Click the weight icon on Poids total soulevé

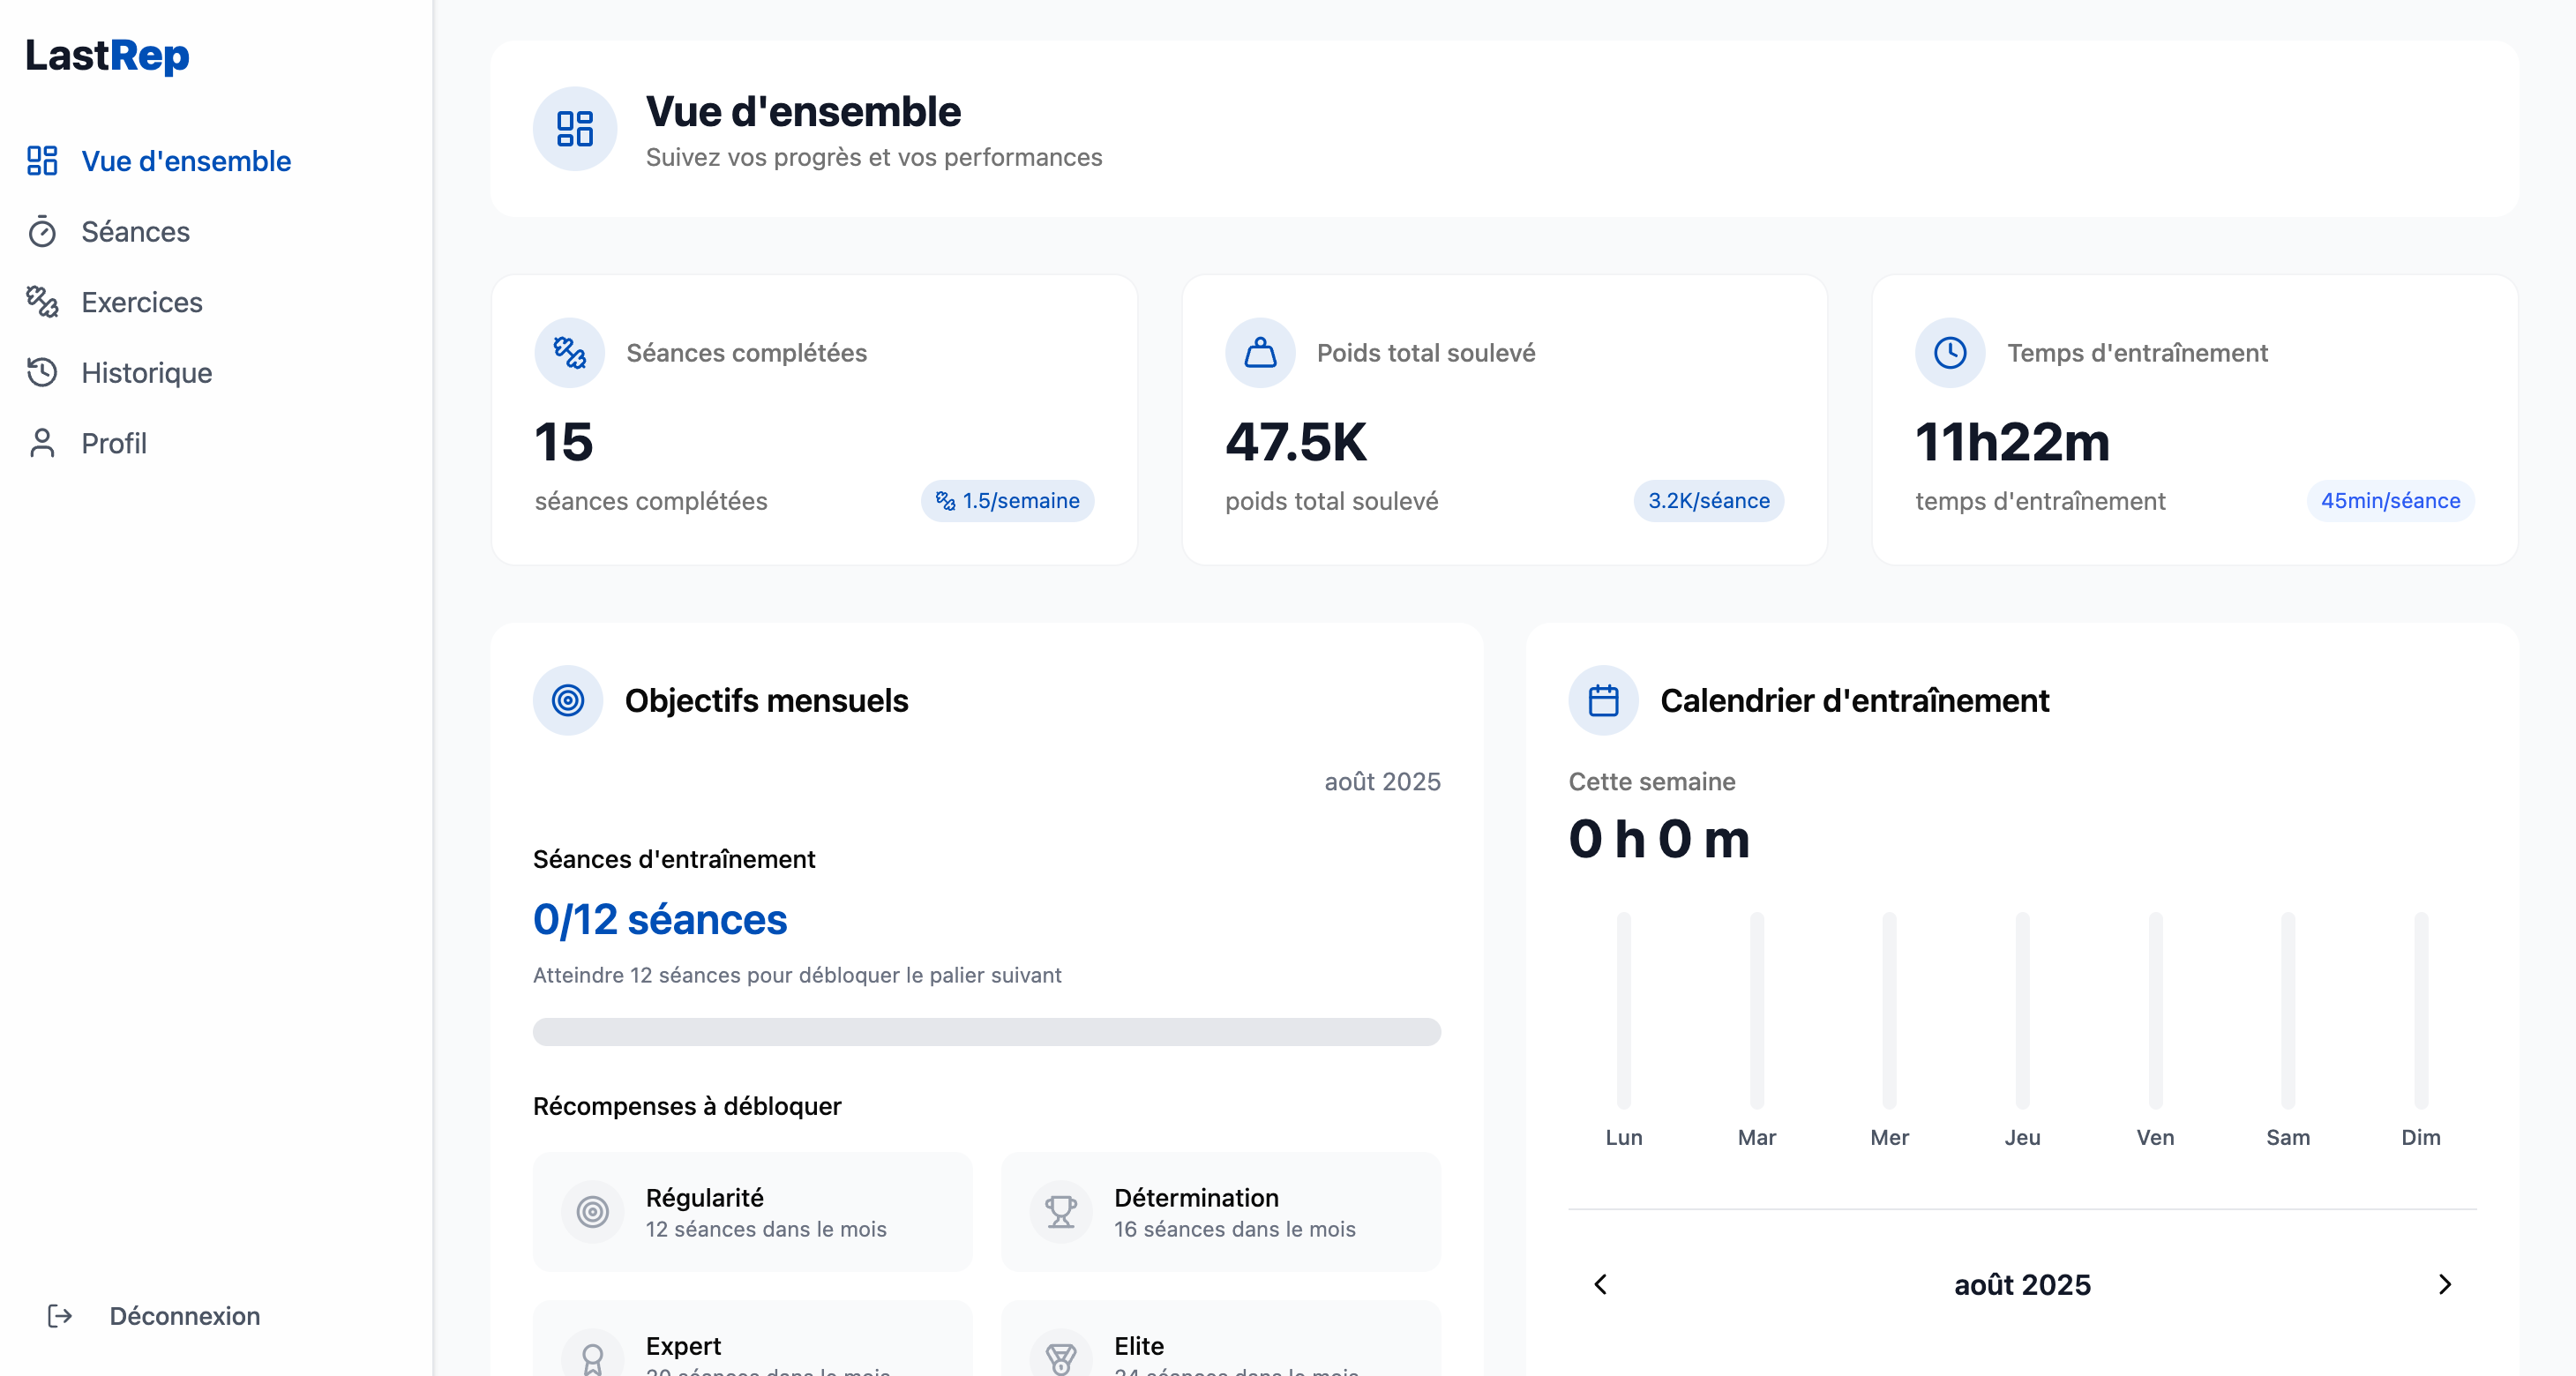point(1260,353)
